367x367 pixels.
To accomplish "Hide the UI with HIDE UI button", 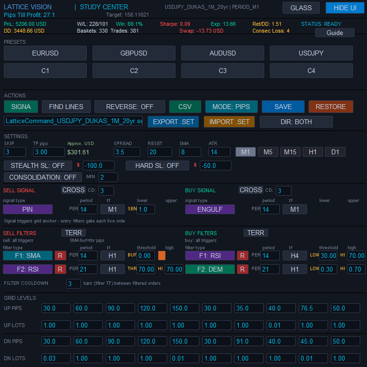I will [345, 8].
